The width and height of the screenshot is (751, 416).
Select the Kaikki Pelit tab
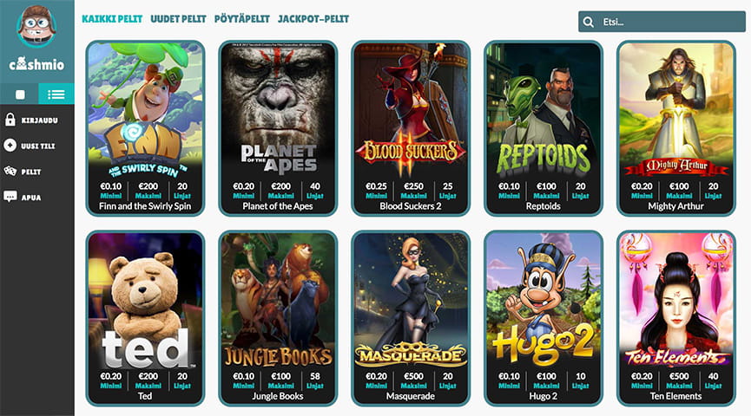112,19
